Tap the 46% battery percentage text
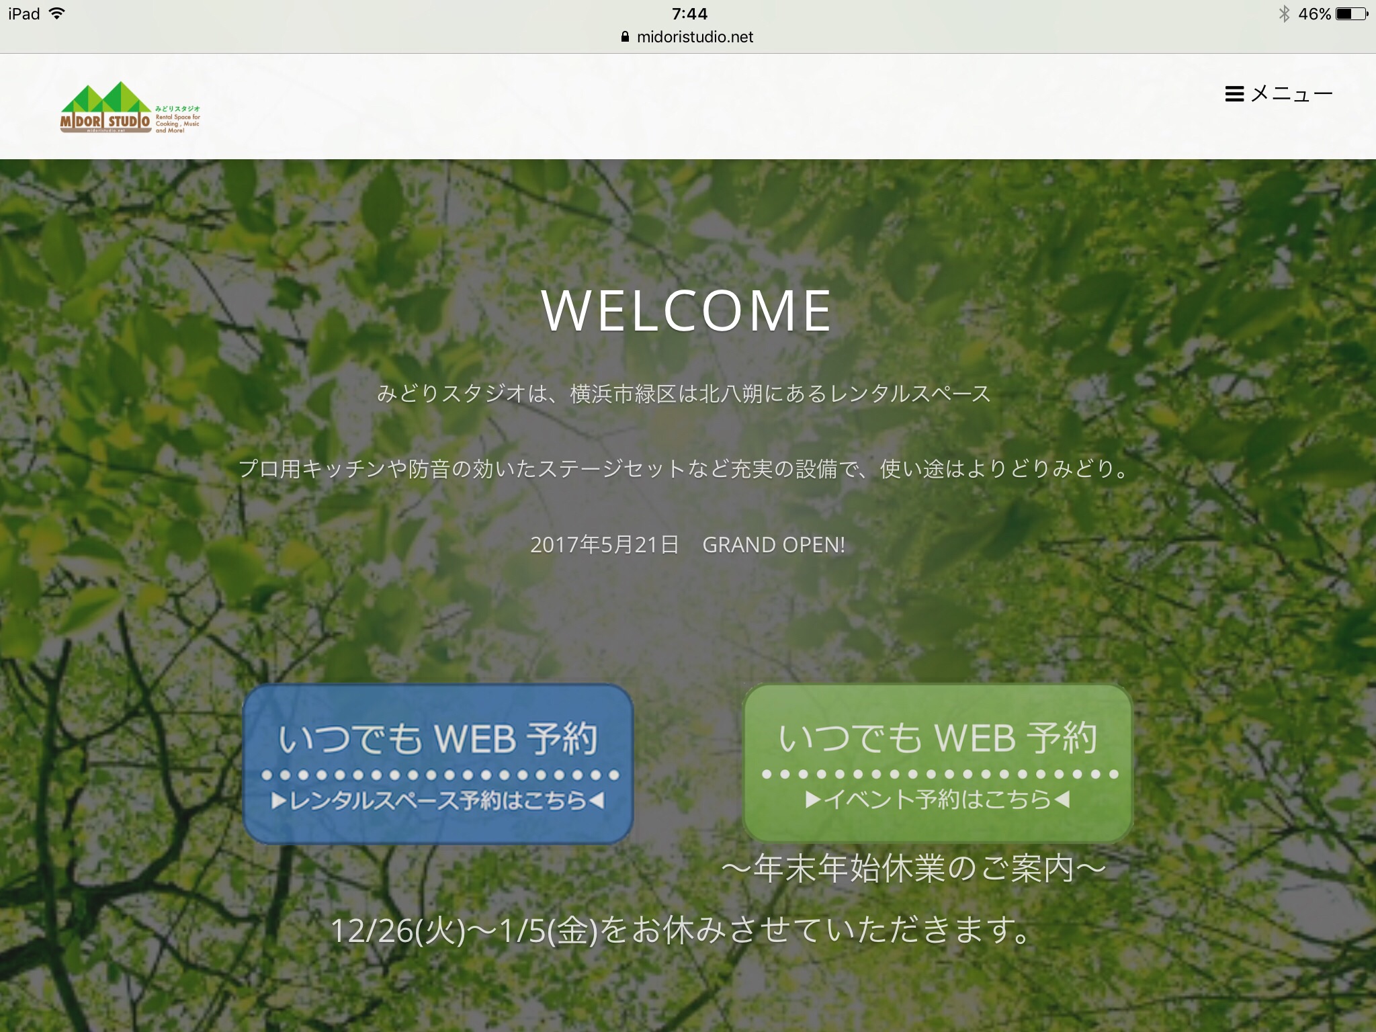The height and width of the screenshot is (1032, 1376). (1314, 14)
